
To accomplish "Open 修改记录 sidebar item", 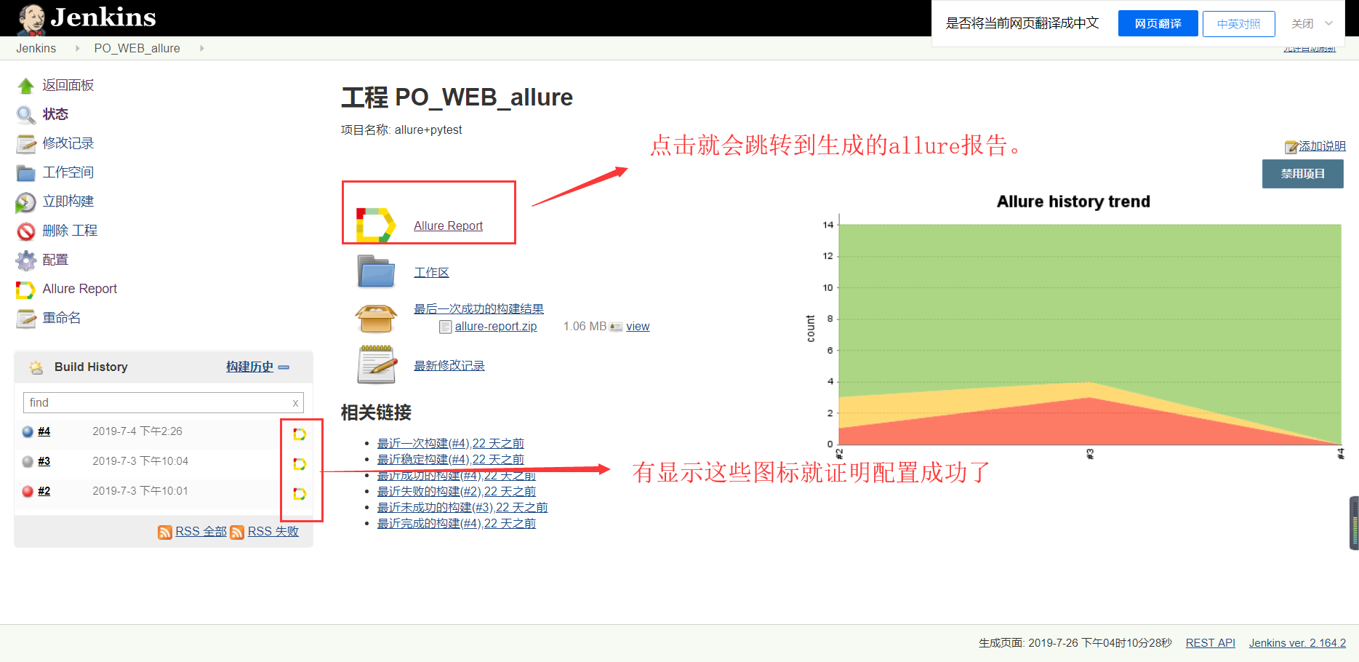I will point(68,143).
